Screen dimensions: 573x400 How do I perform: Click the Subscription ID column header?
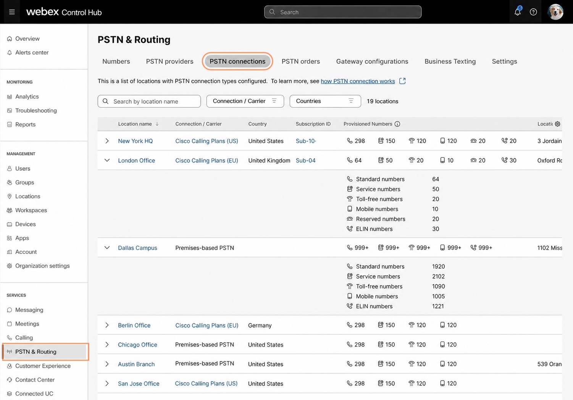pyautogui.click(x=313, y=124)
